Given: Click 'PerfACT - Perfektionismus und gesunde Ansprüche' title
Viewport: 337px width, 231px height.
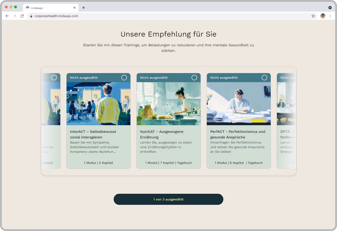Looking at the screenshot, I should pyautogui.click(x=238, y=134).
